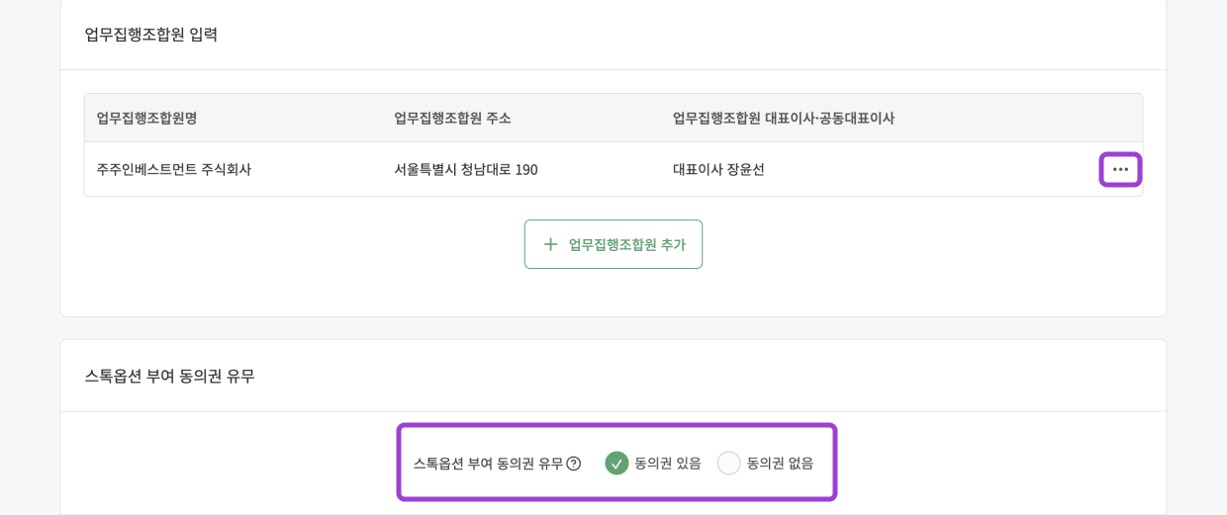The height and width of the screenshot is (515, 1227).
Task: Click the 동의권 있음 label text
Action: tap(668, 463)
